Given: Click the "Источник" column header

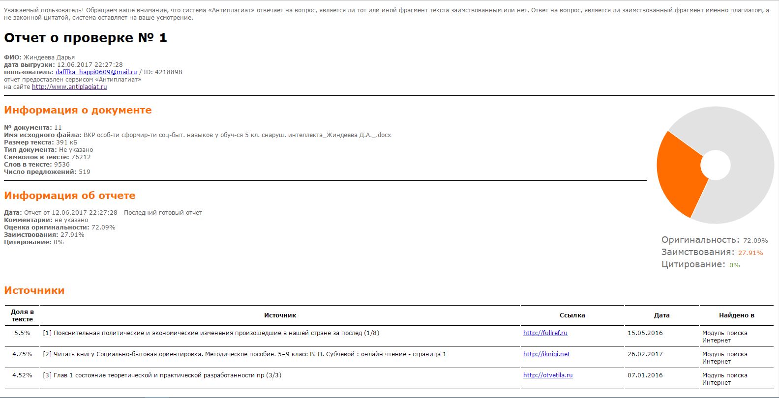Looking at the screenshot, I should (280, 315).
